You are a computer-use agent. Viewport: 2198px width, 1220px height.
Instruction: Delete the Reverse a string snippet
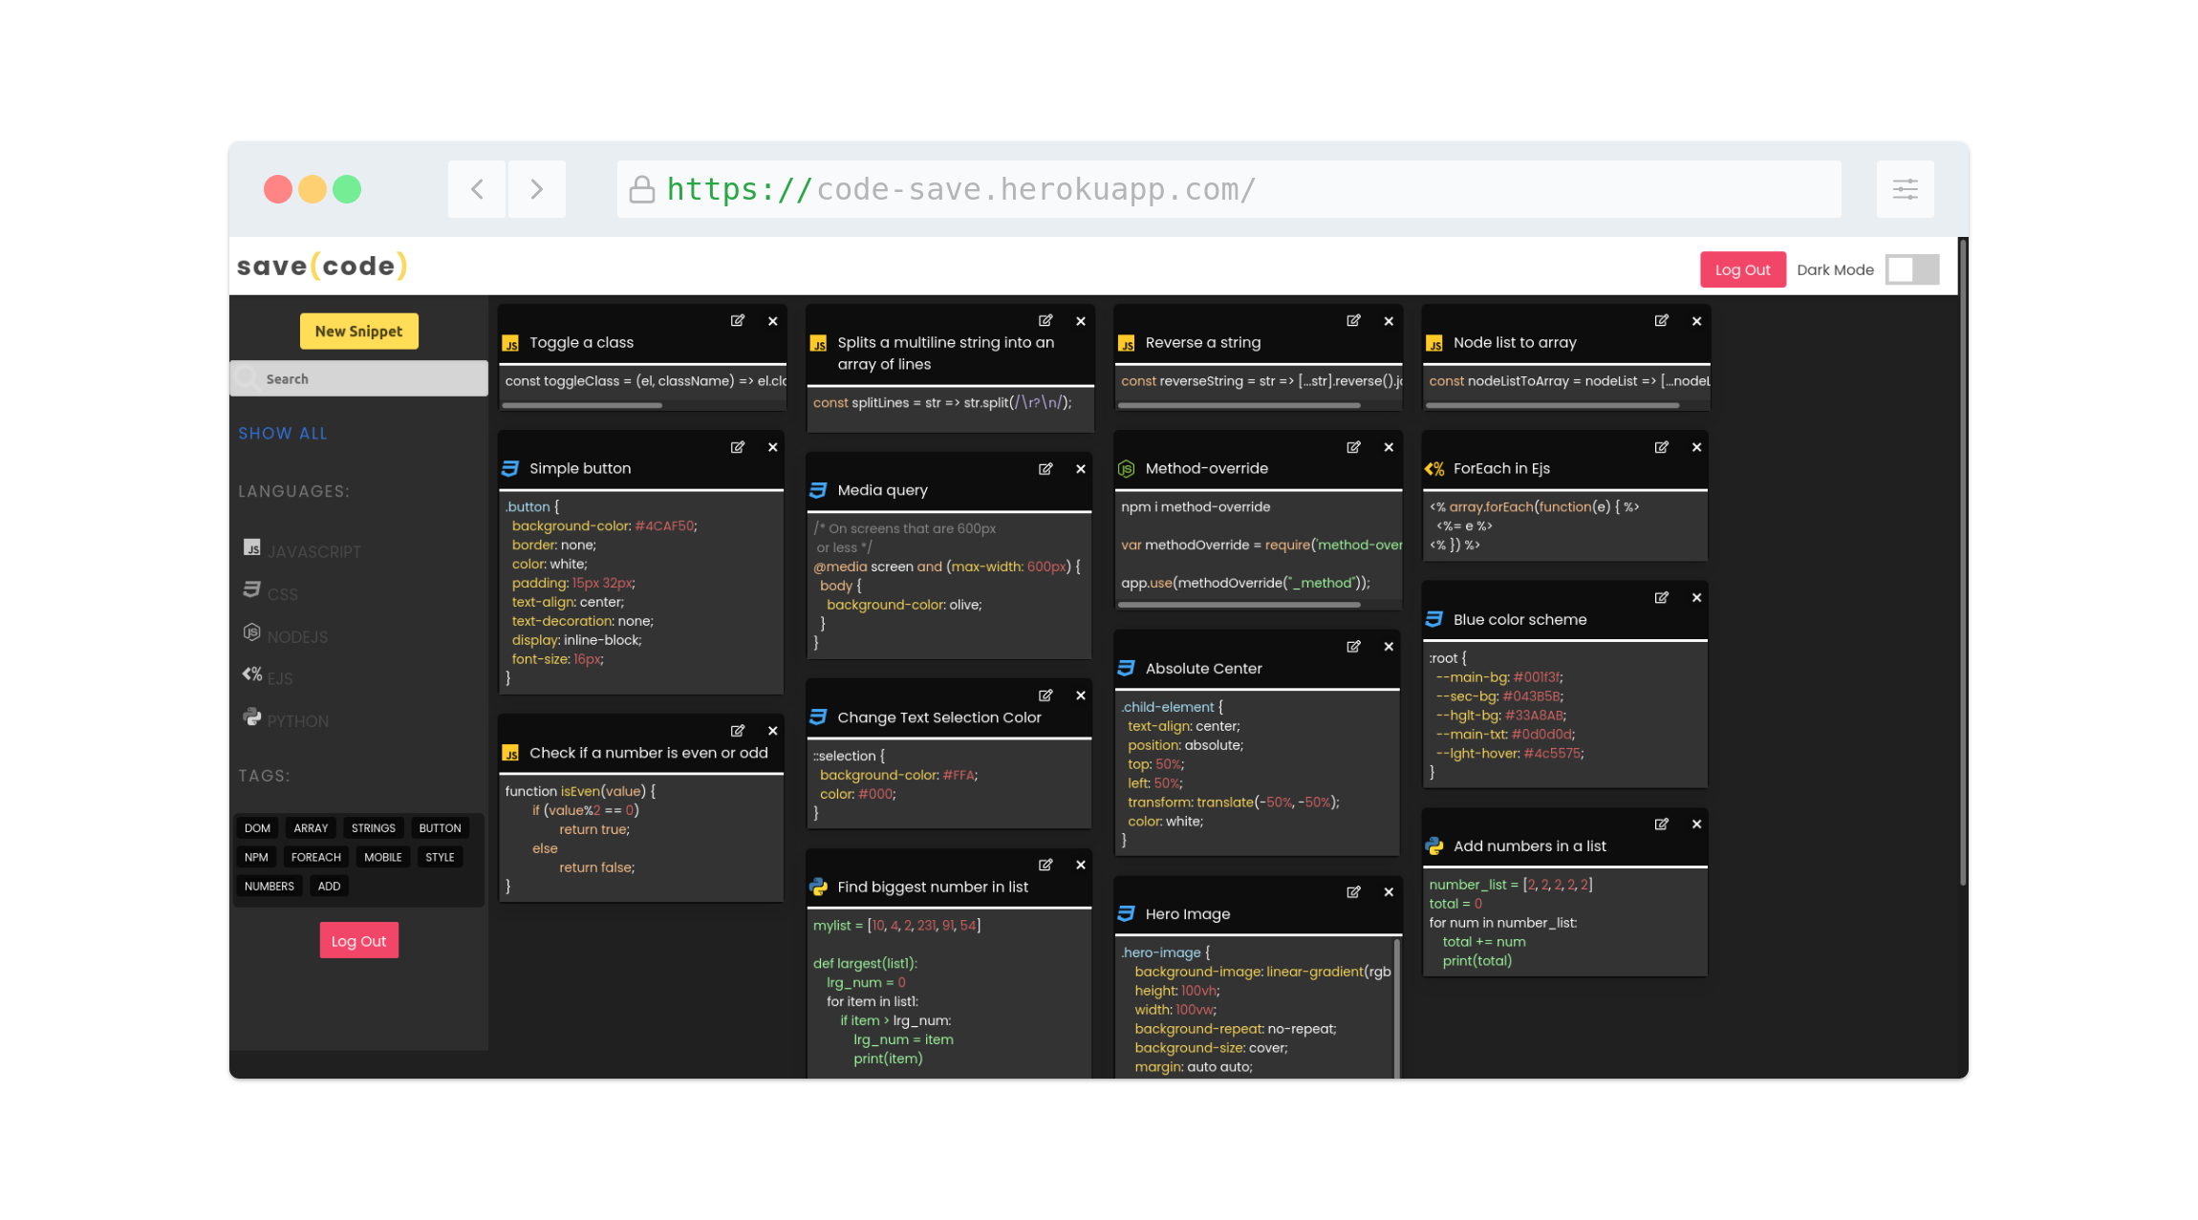(x=1389, y=321)
